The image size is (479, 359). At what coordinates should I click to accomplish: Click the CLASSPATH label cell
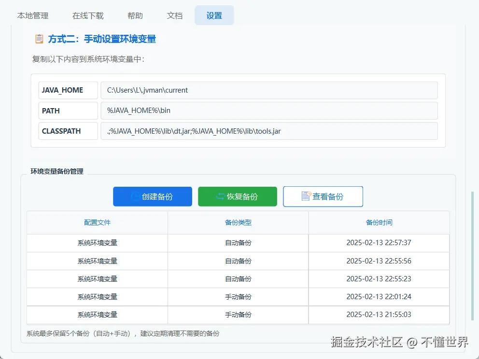point(68,131)
